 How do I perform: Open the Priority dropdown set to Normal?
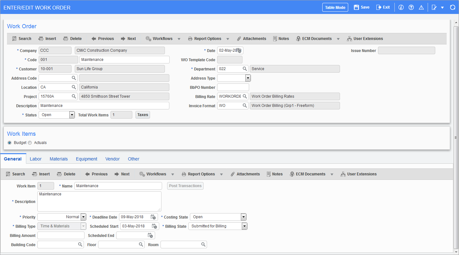[x=83, y=217]
